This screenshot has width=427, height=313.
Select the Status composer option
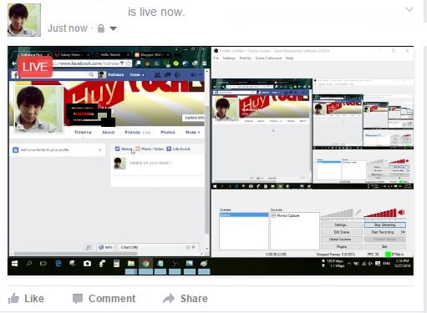coord(124,149)
